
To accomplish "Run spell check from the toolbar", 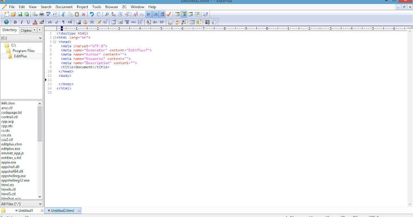I will pos(48,14).
